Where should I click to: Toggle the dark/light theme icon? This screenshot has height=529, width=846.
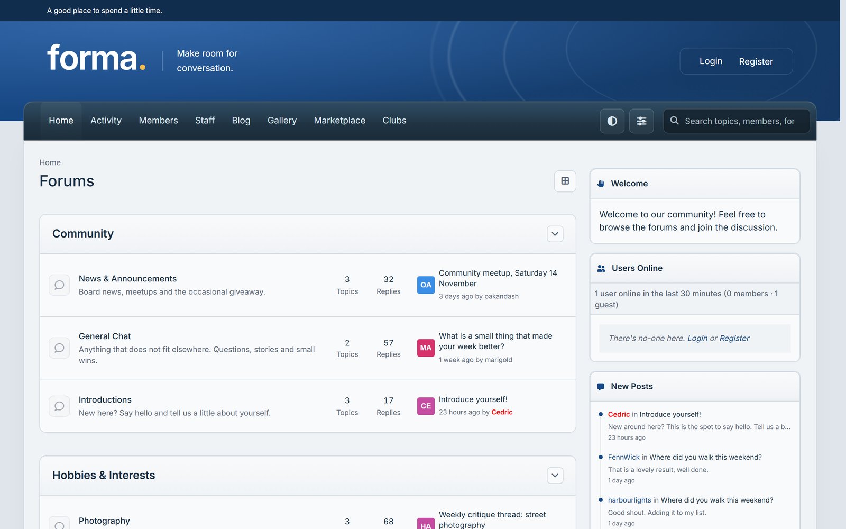pyautogui.click(x=612, y=121)
